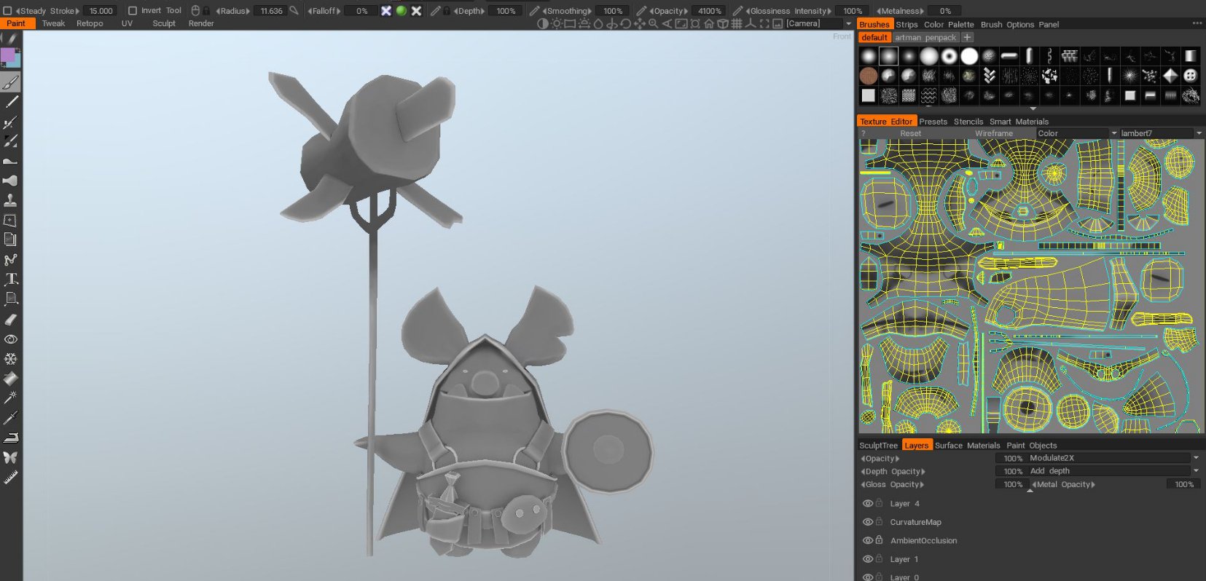Screen dimensions: 1206x581
Task: Switch to the Sculpt room tab
Action: tap(164, 23)
